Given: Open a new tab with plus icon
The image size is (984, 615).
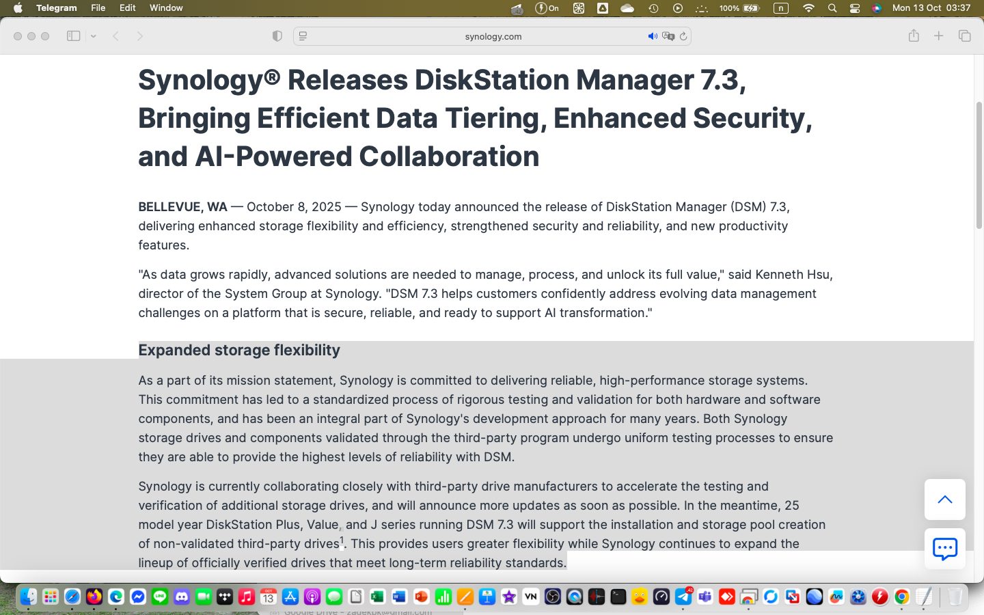Looking at the screenshot, I should [939, 36].
